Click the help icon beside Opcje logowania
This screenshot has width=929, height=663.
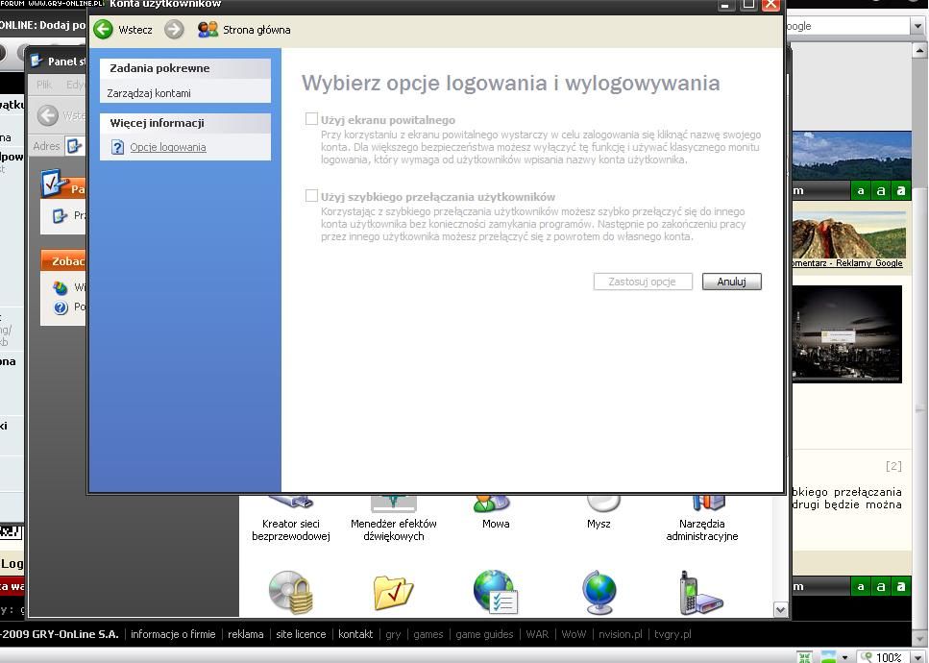click(x=117, y=147)
